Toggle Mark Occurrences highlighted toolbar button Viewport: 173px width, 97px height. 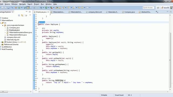[x=28, y=8]
